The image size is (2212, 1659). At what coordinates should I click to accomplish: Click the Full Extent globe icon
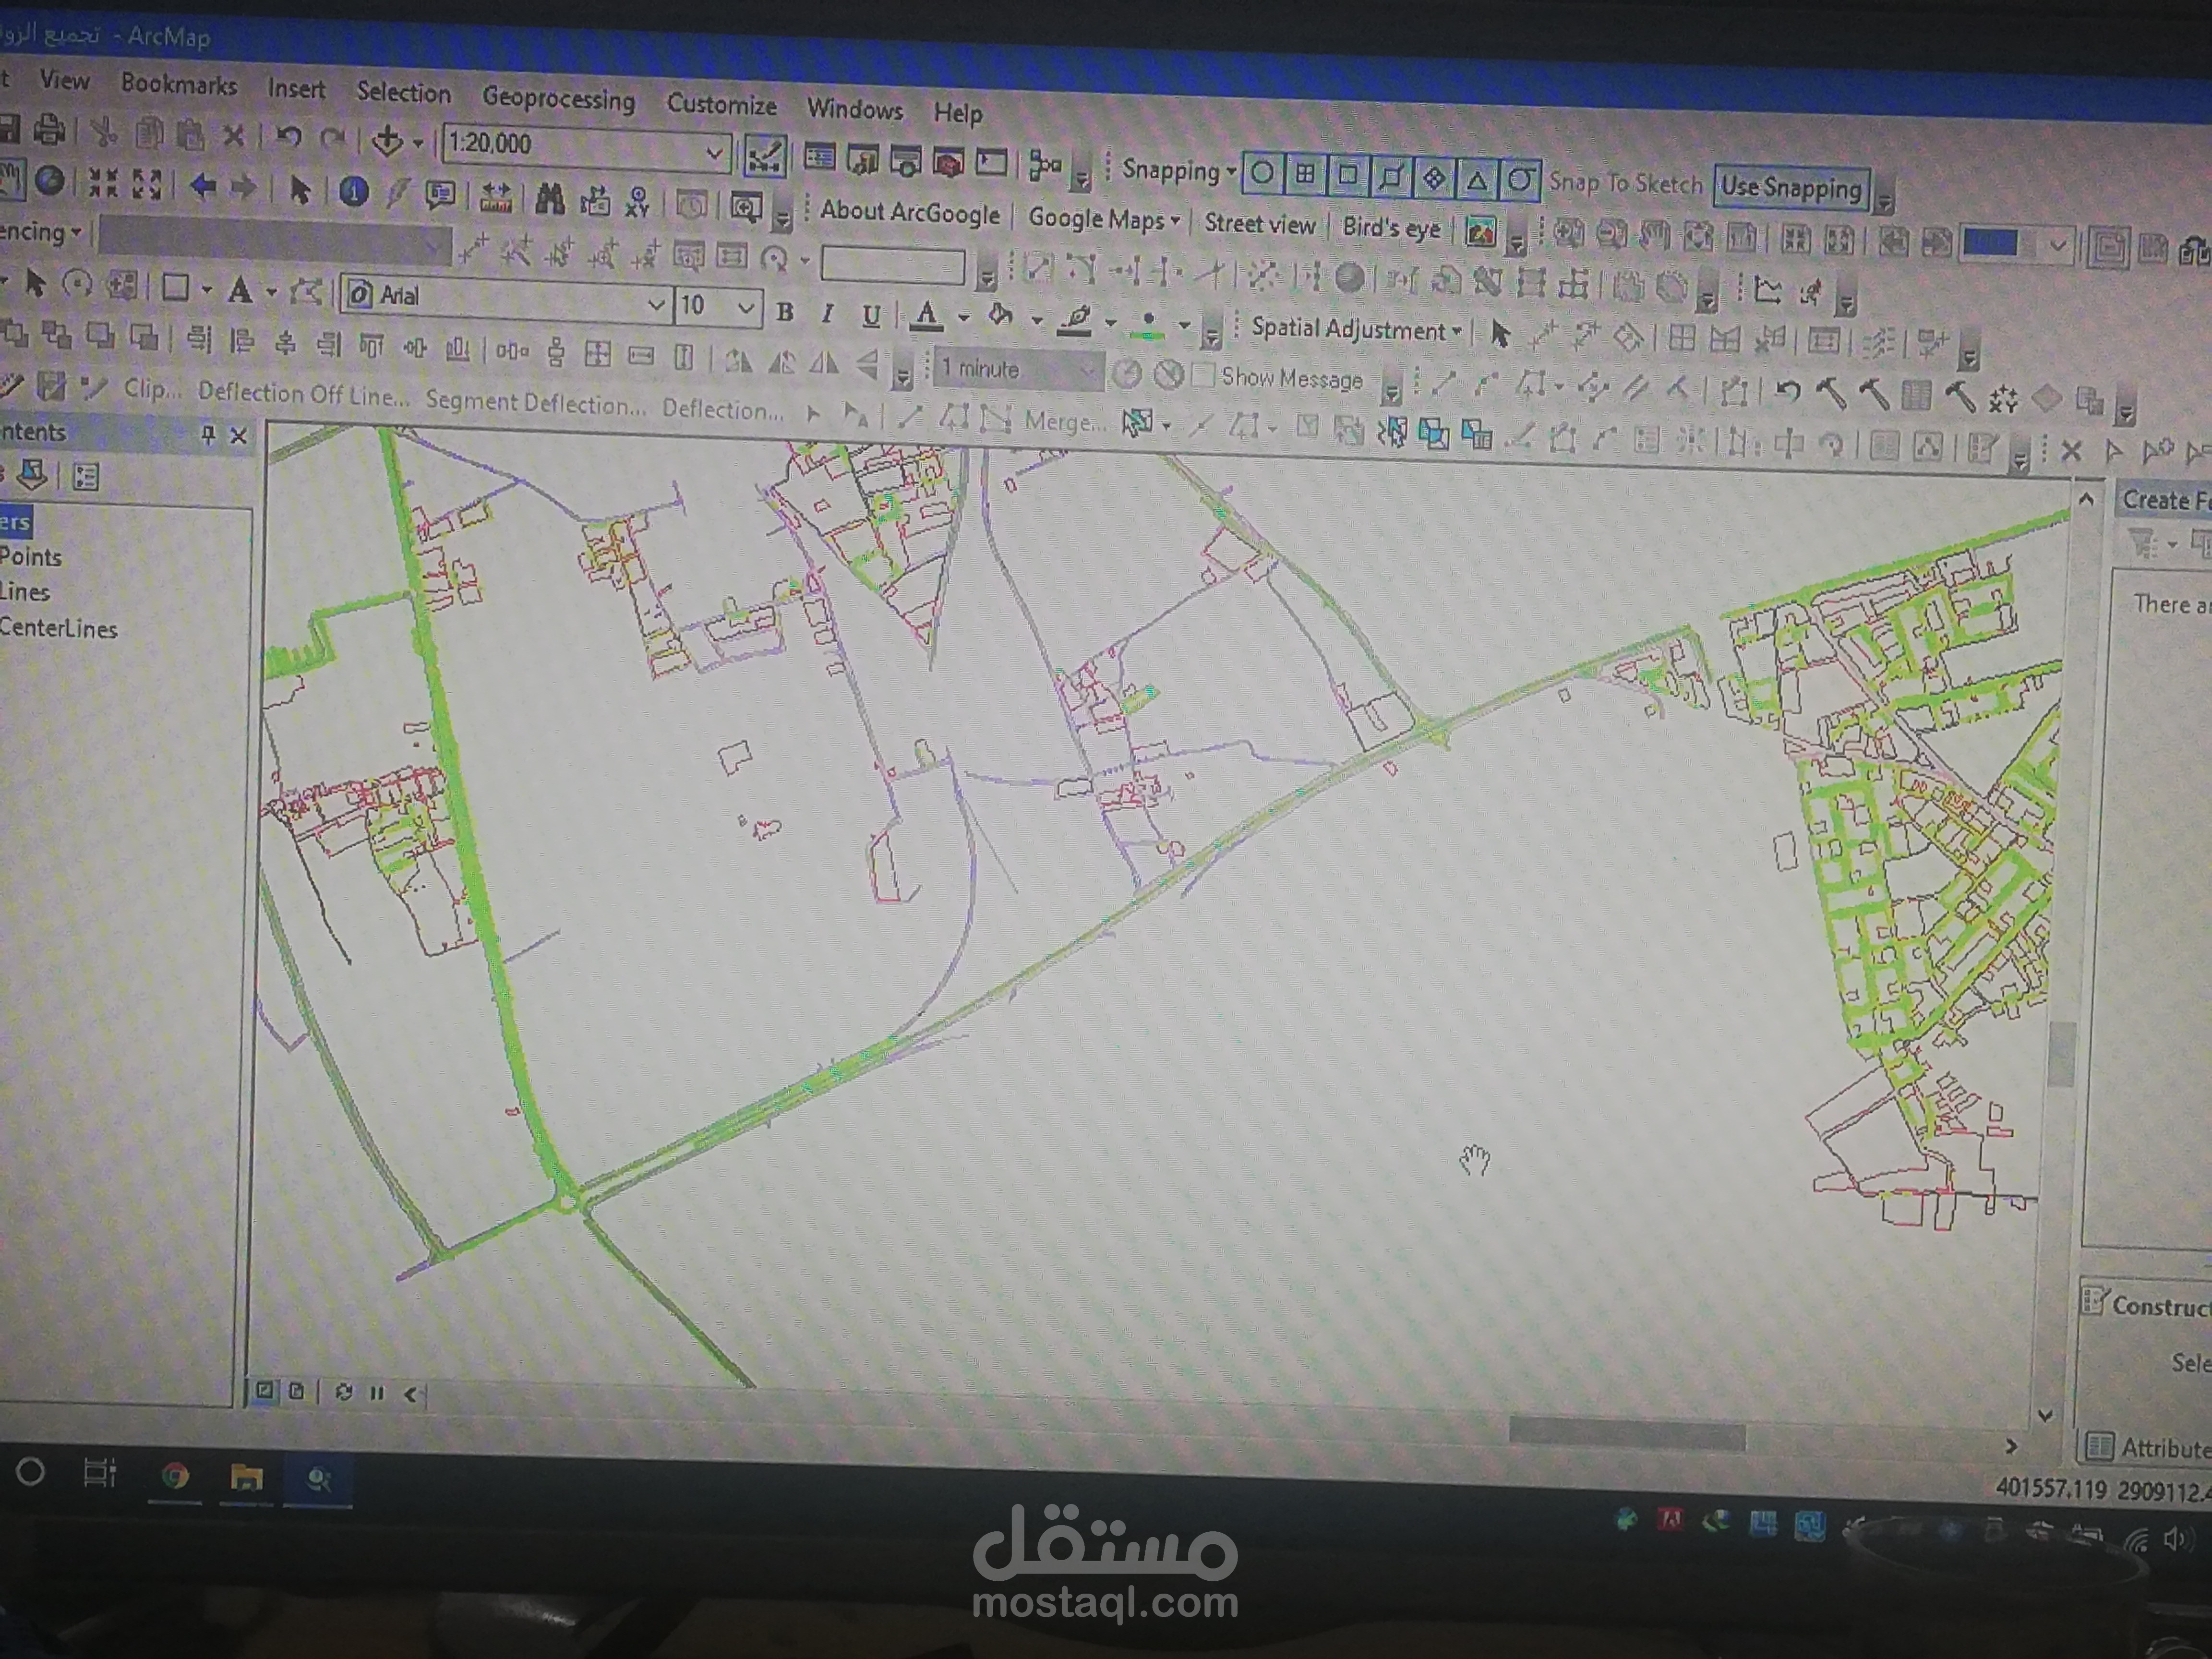pyautogui.click(x=50, y=181)
